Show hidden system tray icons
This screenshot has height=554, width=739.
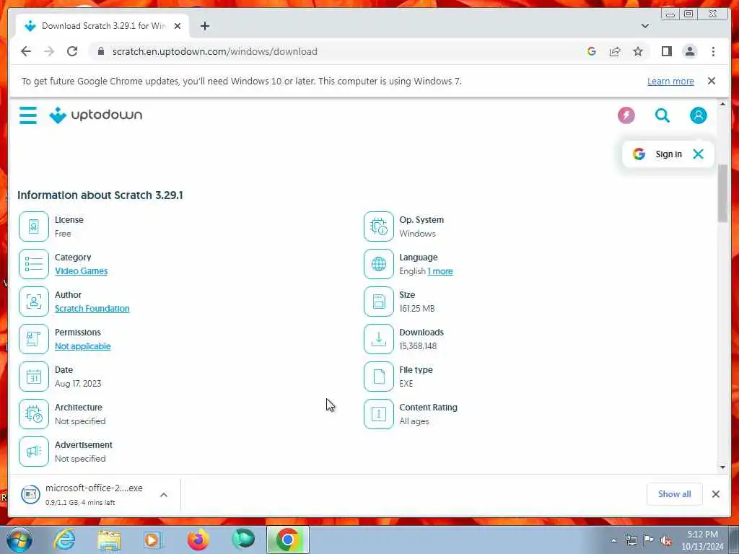pyautogui.click(x=613, y=541)
